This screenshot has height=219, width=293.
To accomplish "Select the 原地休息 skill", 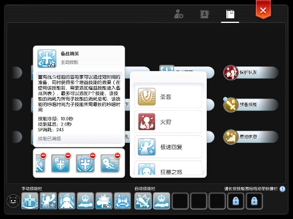I will (250, 136).
